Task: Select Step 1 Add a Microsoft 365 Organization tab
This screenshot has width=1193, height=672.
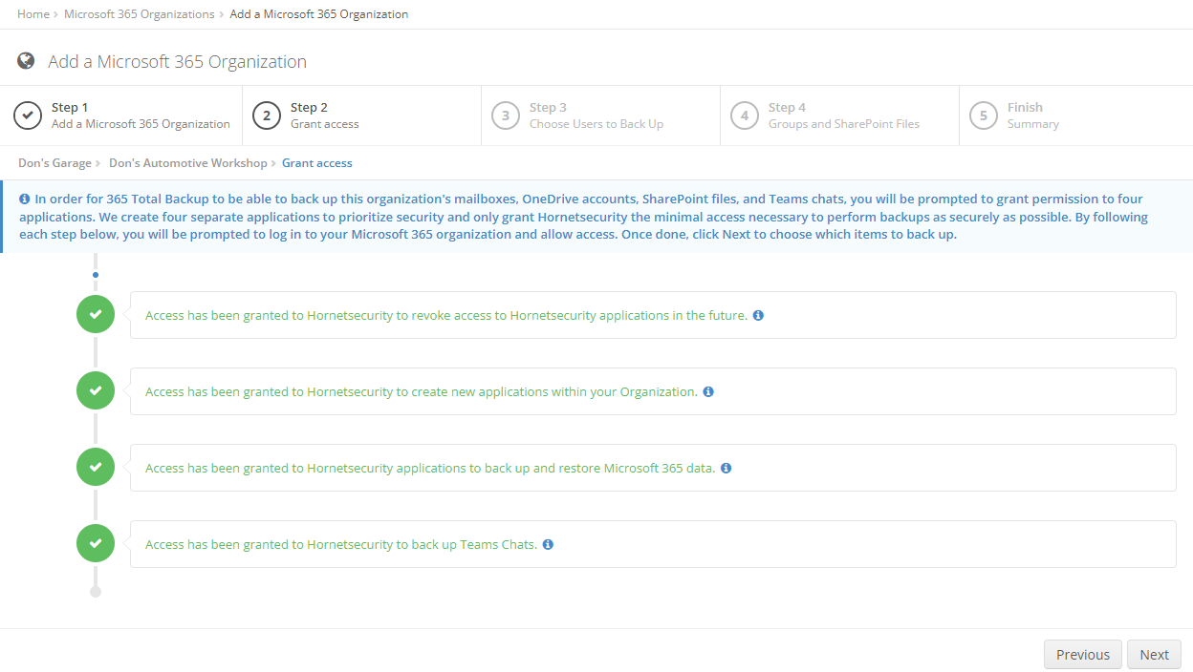Action: pos(123,115)
